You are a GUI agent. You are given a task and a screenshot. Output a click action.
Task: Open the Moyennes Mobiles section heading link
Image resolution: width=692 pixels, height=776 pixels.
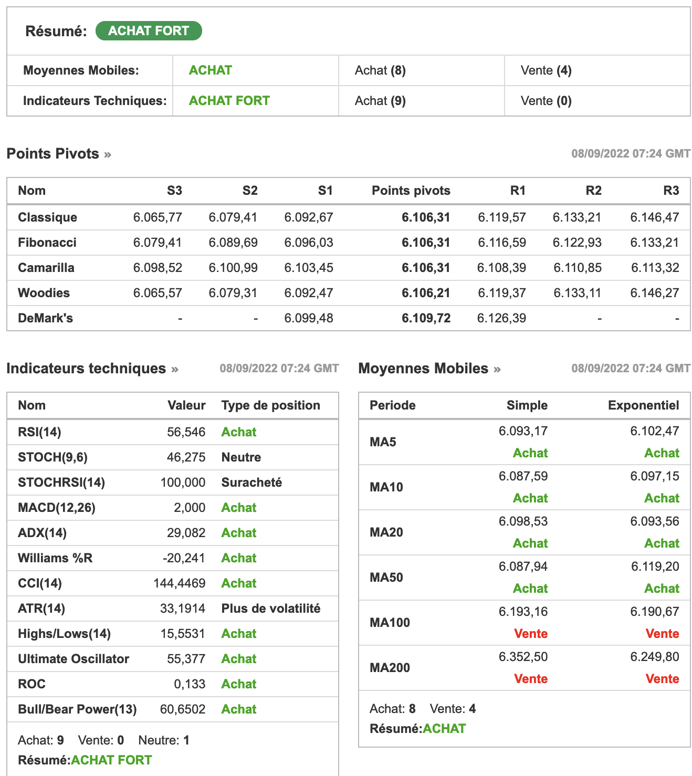tap(423, 369)
